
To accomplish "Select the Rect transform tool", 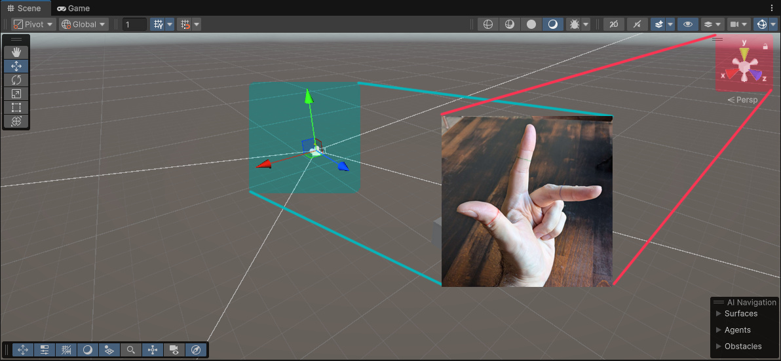I will [16, 107].
